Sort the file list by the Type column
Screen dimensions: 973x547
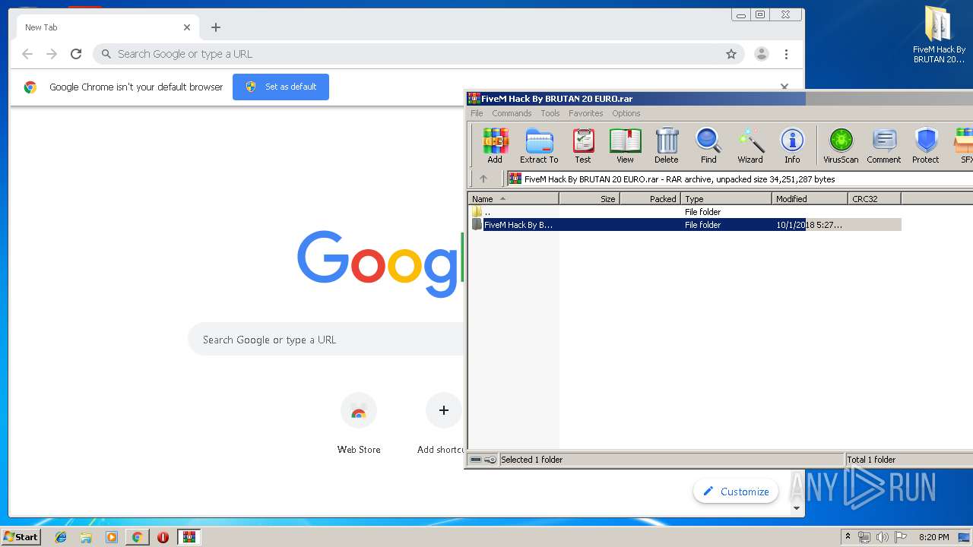pos(727,199)
